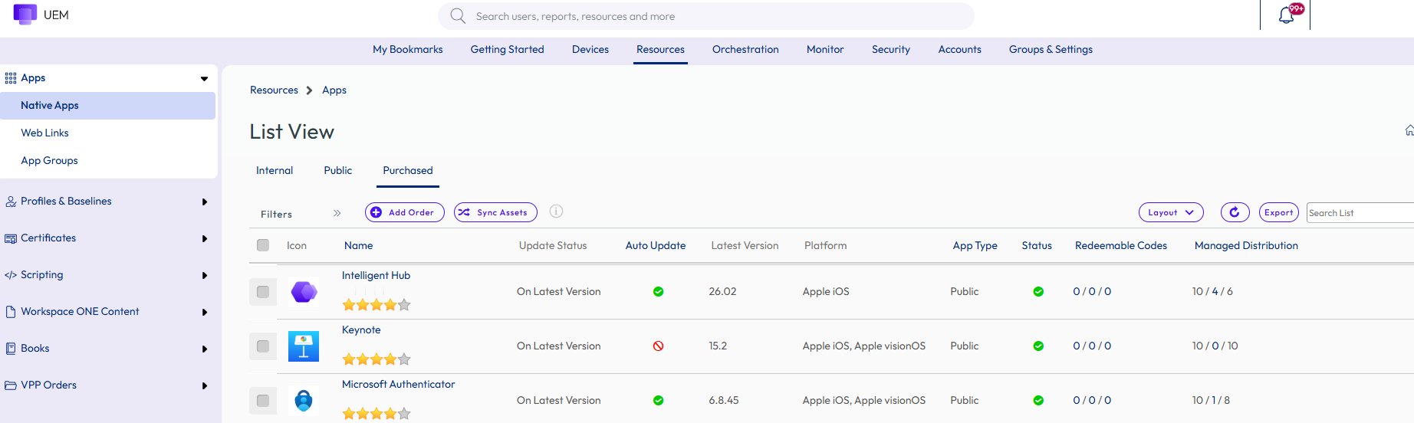Image resolution: width=1414 pixels, height=423 pixels.
Task: Open the Orchestration menu
Action: pos(745,49)
